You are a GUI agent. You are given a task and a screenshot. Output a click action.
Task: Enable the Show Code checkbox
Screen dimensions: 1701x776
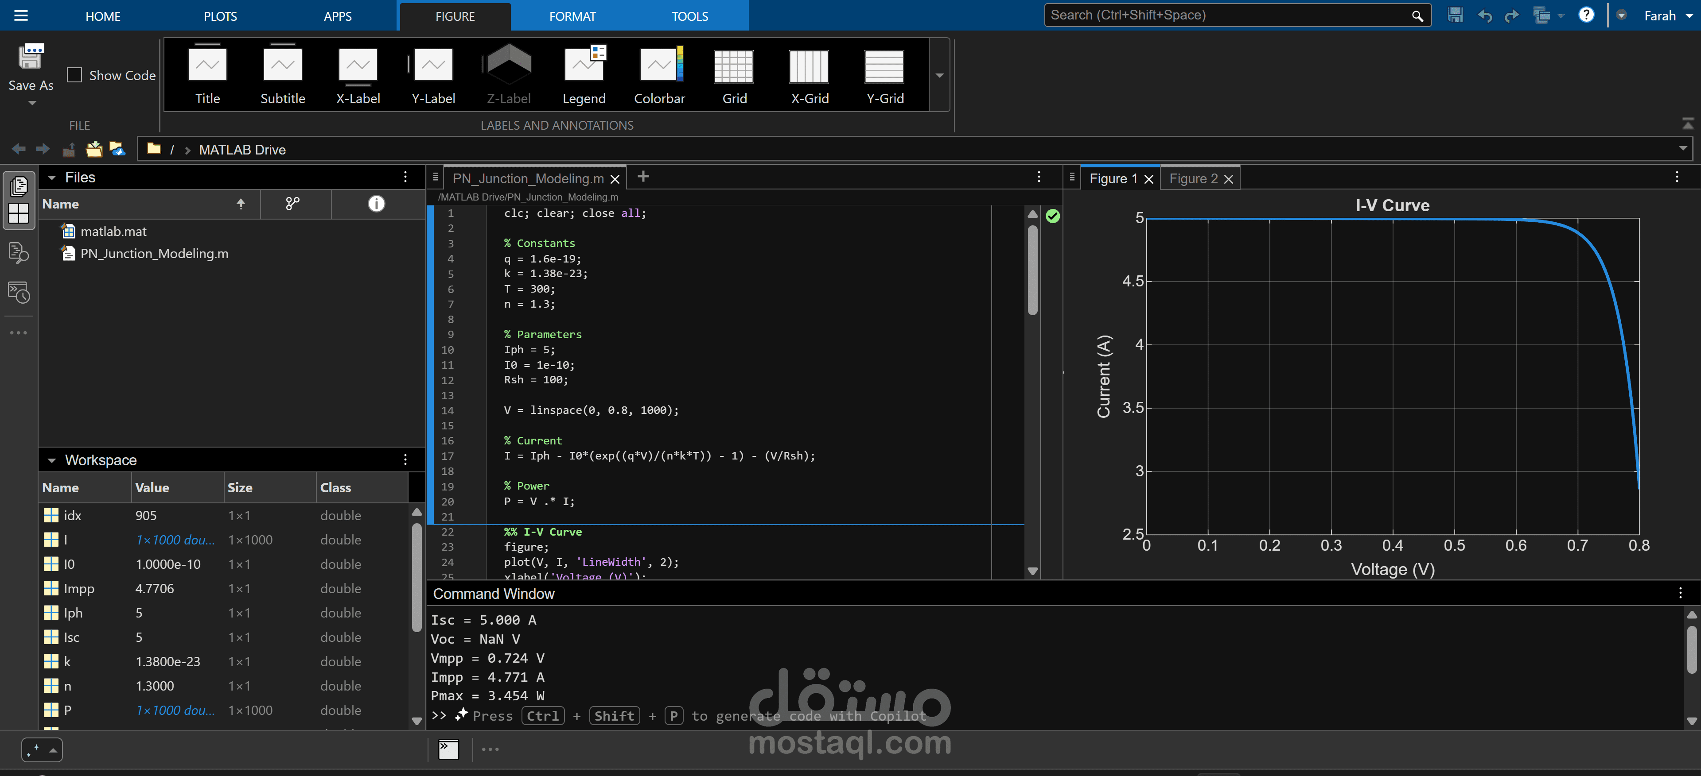74,75
